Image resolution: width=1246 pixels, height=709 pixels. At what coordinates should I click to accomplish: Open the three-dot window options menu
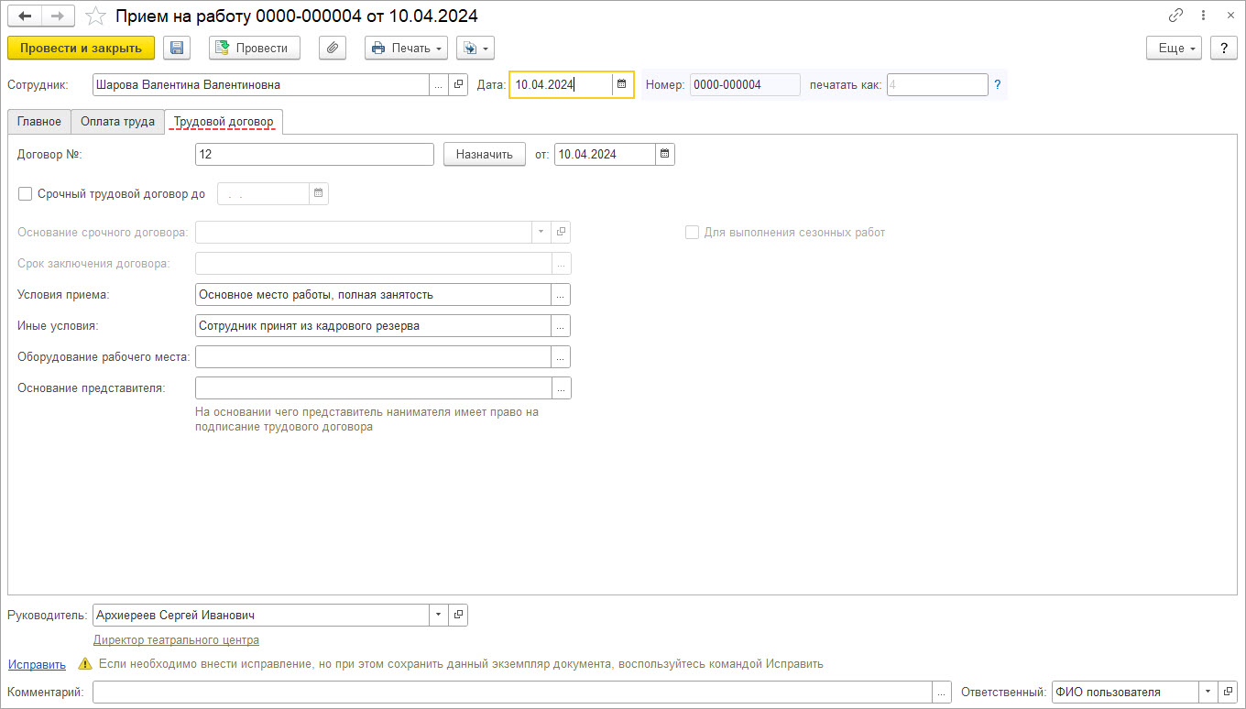point(1203,16)
